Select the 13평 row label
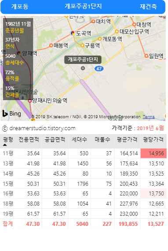Image resolution: width=168 pixels, height=251 pixels. (x=8, y=164)
